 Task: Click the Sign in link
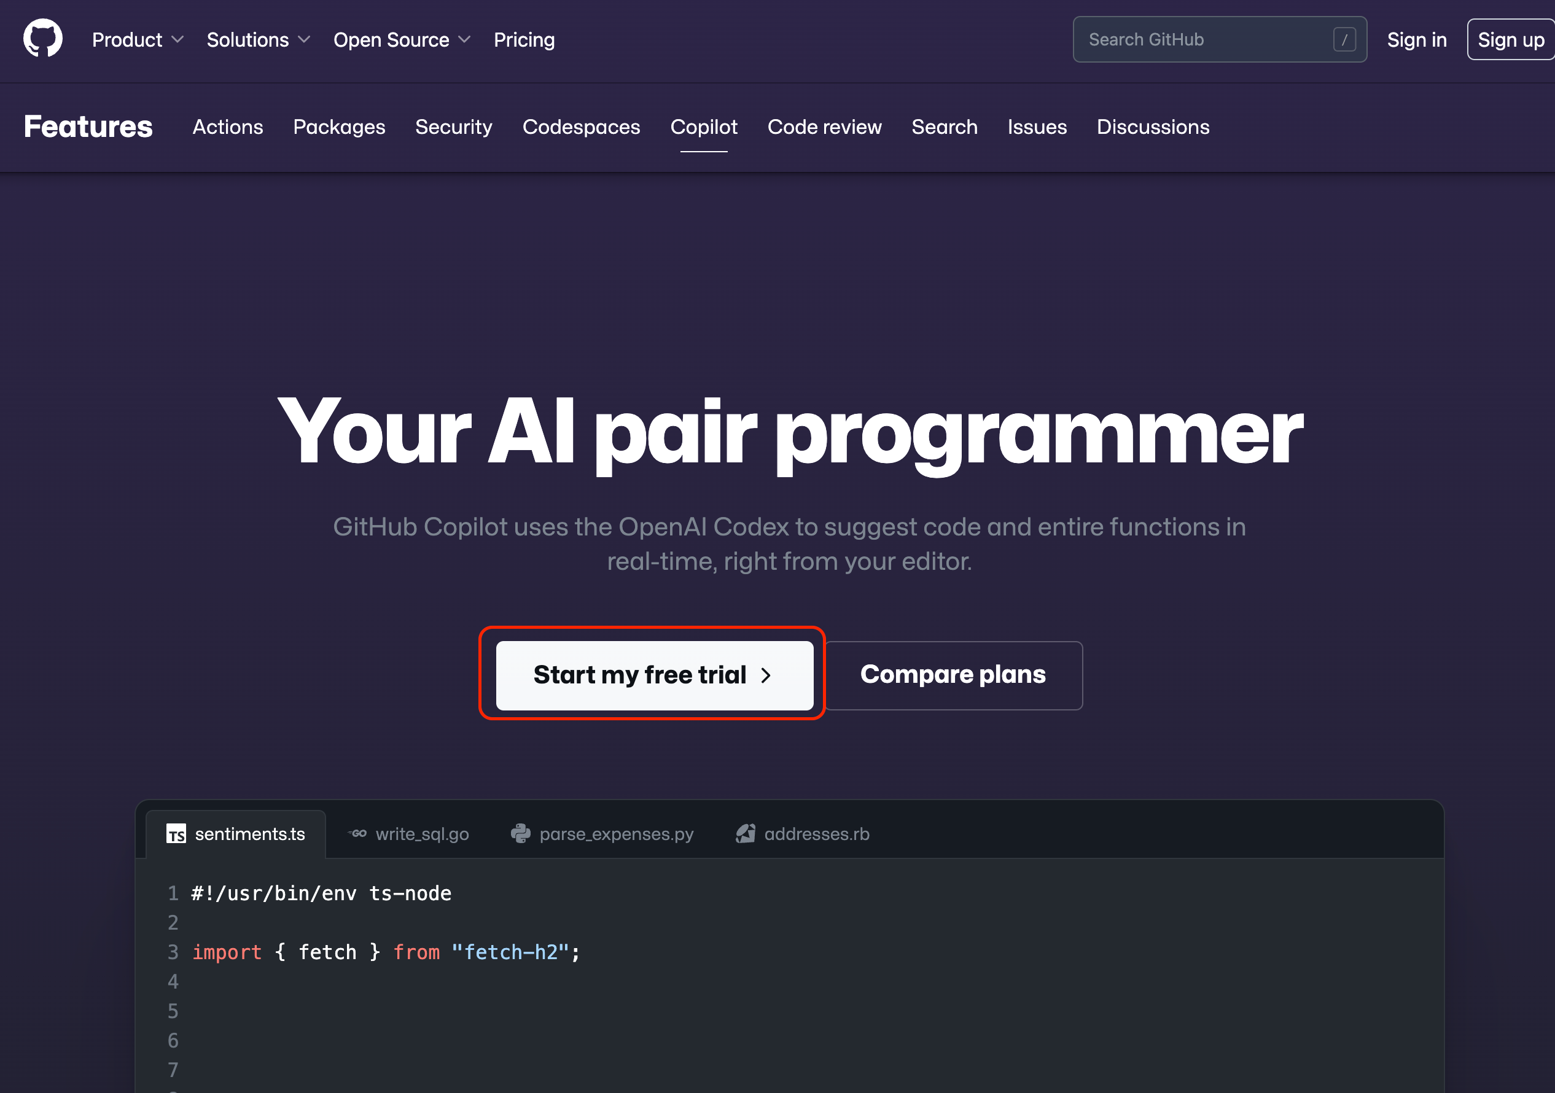pos(1417,40)
